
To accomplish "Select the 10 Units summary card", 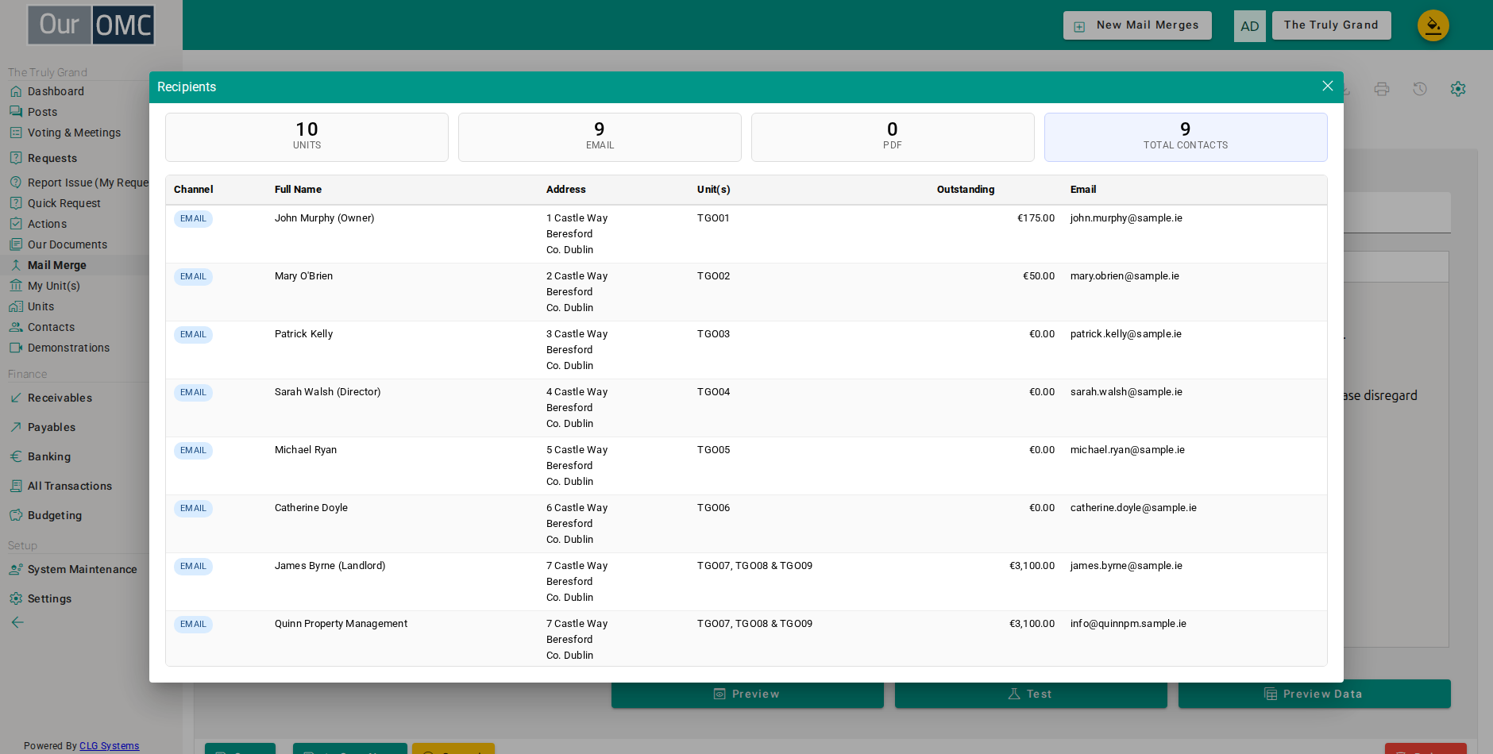I will (x=307, y=137).
